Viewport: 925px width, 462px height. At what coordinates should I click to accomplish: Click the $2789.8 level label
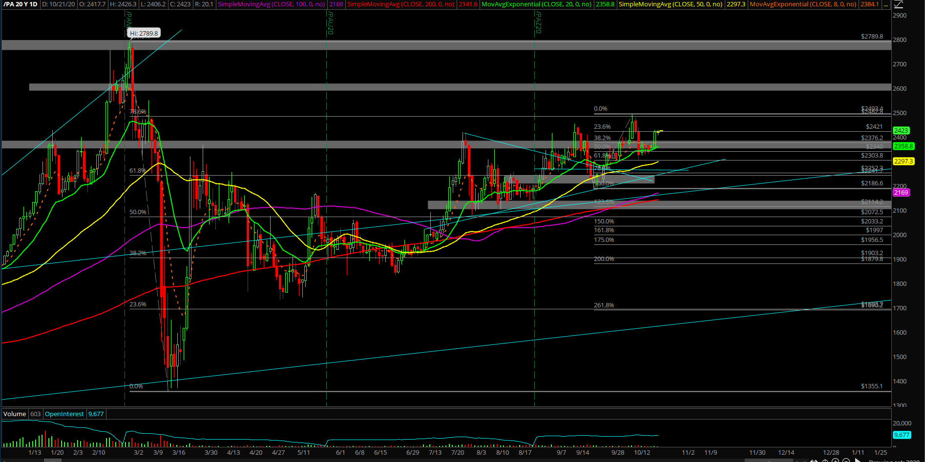pyautogui.click(x=872, y=36)
